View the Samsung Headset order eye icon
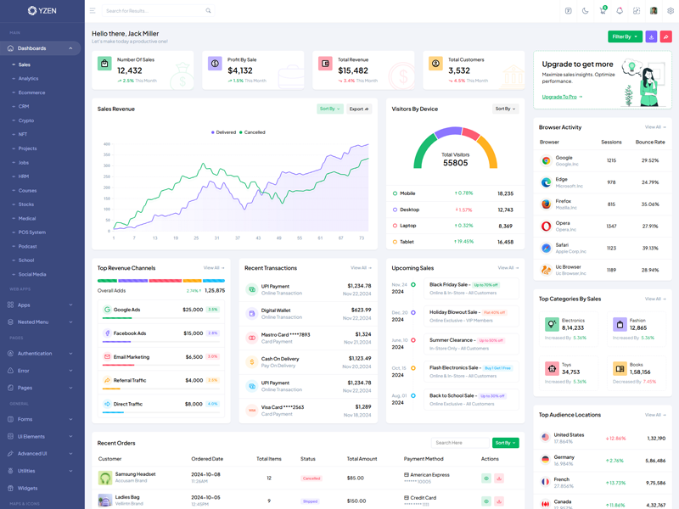679x509 pixels. (x=486, y=478)
